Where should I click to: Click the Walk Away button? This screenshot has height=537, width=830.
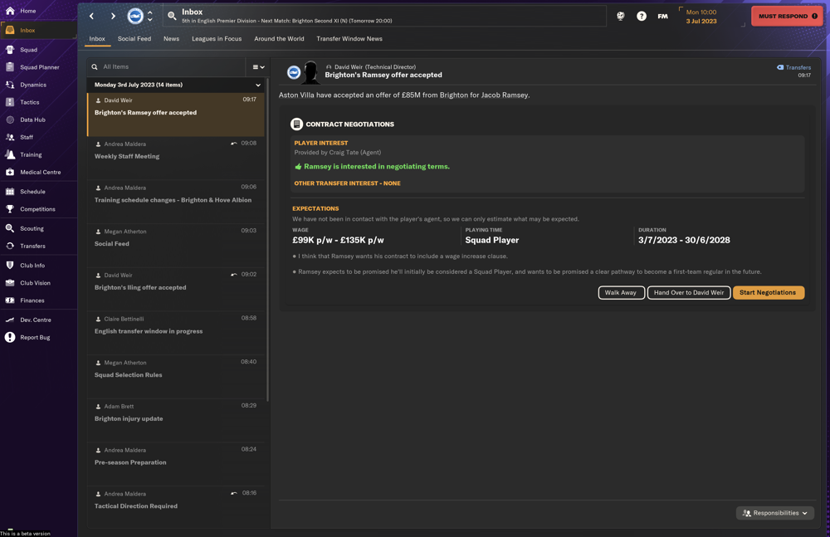(621, 292)
